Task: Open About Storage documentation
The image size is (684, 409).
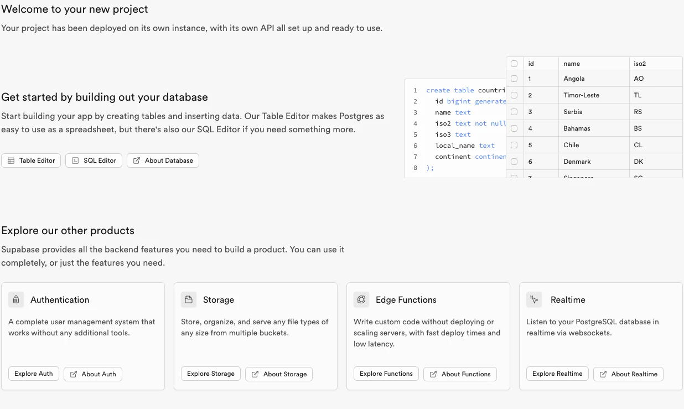Action: 279,374
